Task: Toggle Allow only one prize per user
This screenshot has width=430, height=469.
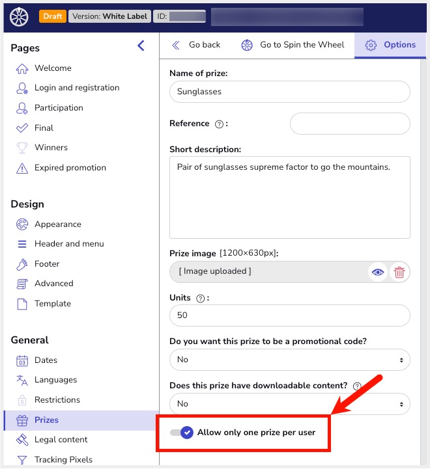Action: point(182,433)
